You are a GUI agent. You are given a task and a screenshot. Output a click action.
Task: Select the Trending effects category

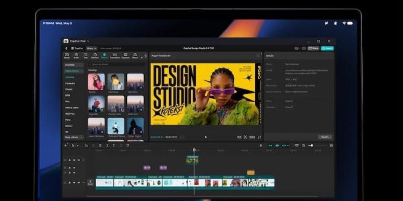pos(70,77)
